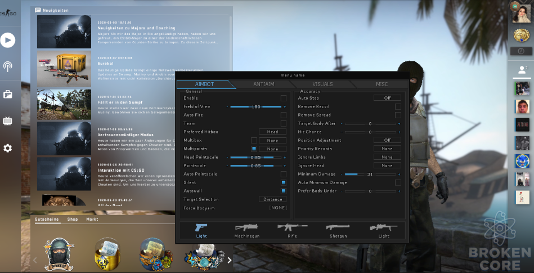Toggle the aimbot Enable checkbox
The height and width of the screenshot is (273, 534).
[284, 98]
